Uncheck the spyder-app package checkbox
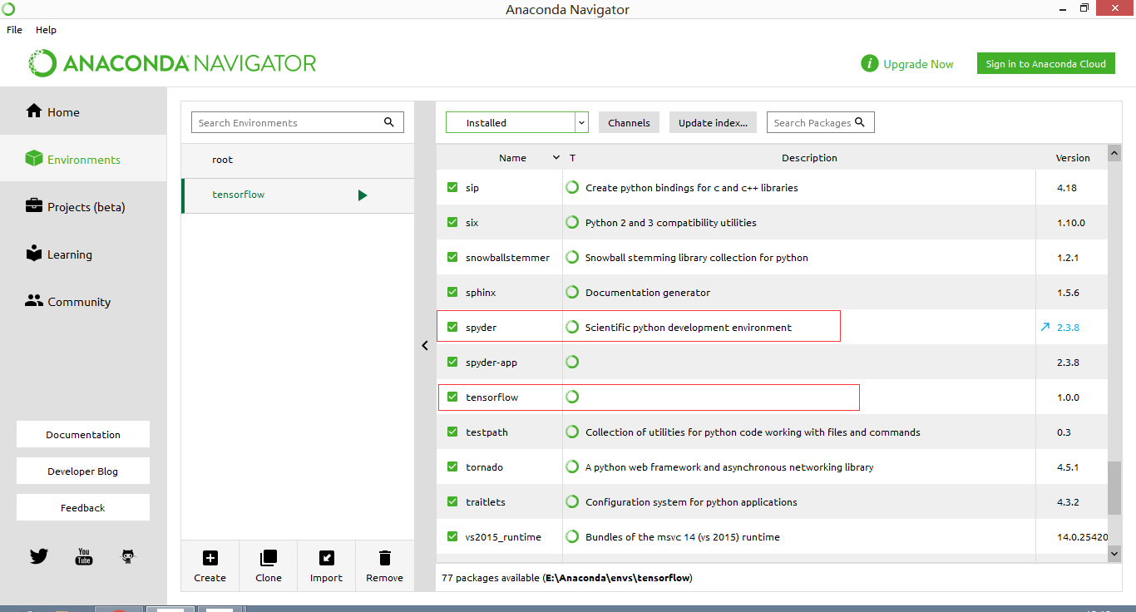Viewport: 1136px width, 612px height. (x=452, y=362)
